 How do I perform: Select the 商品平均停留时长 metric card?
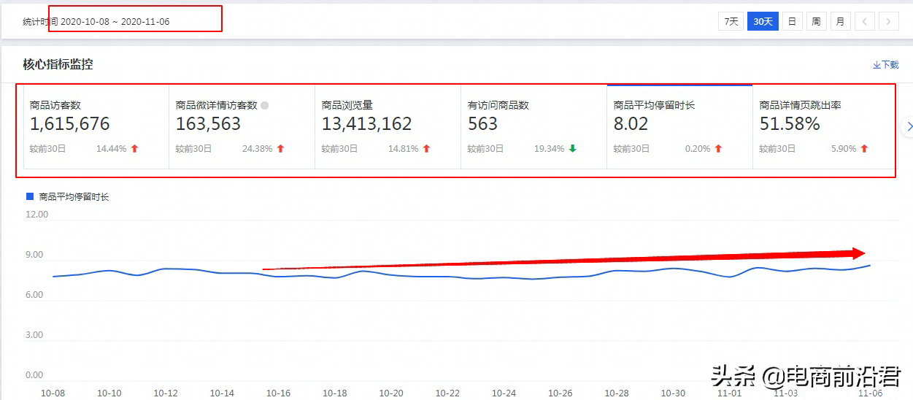pyautogui.click(x=679, y=127)
